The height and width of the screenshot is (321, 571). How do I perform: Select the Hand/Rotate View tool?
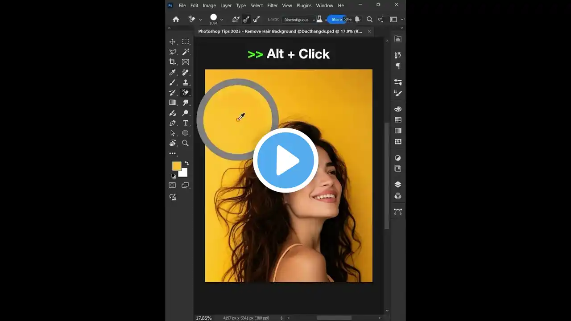(x=172, y=143)
